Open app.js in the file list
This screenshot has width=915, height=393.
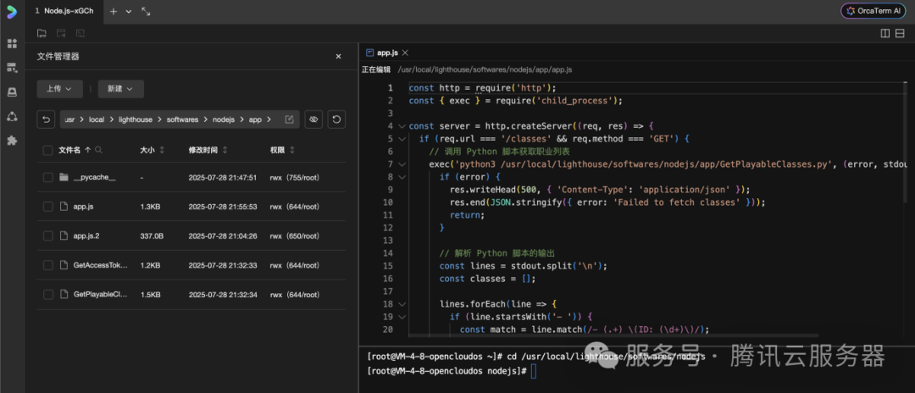click(83, 207)
